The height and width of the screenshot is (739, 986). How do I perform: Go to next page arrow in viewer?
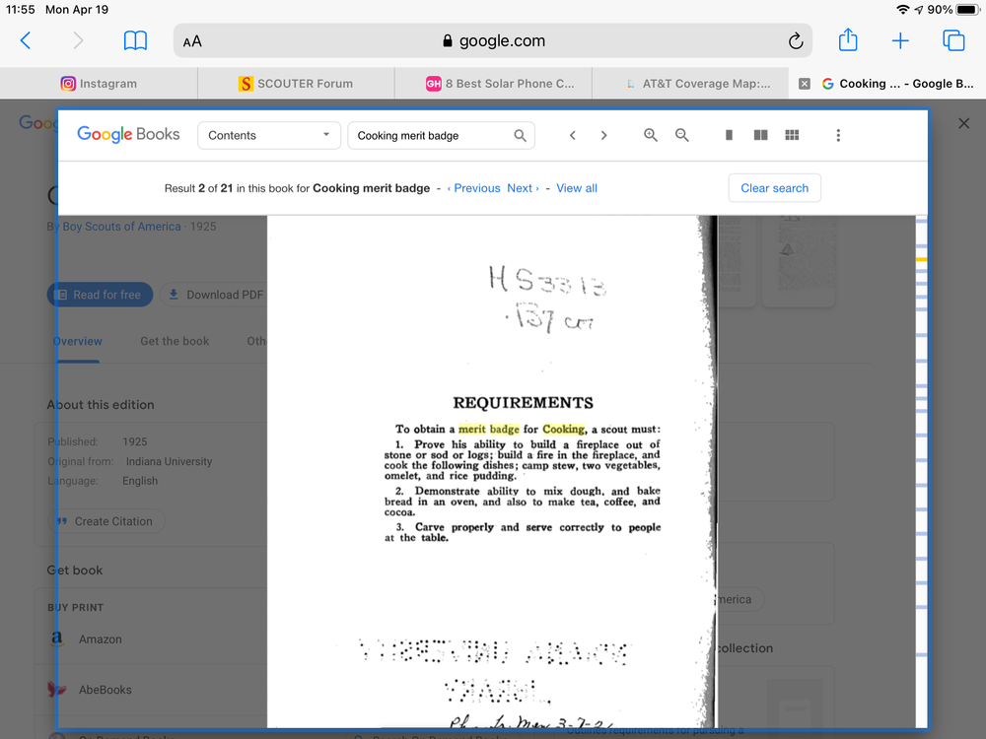point(603,135)
